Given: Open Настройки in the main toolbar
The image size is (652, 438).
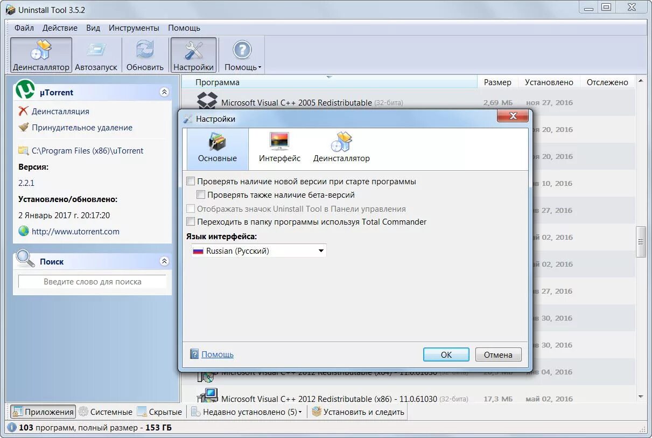Looking at the screenshot, I should tap(193, 55).
